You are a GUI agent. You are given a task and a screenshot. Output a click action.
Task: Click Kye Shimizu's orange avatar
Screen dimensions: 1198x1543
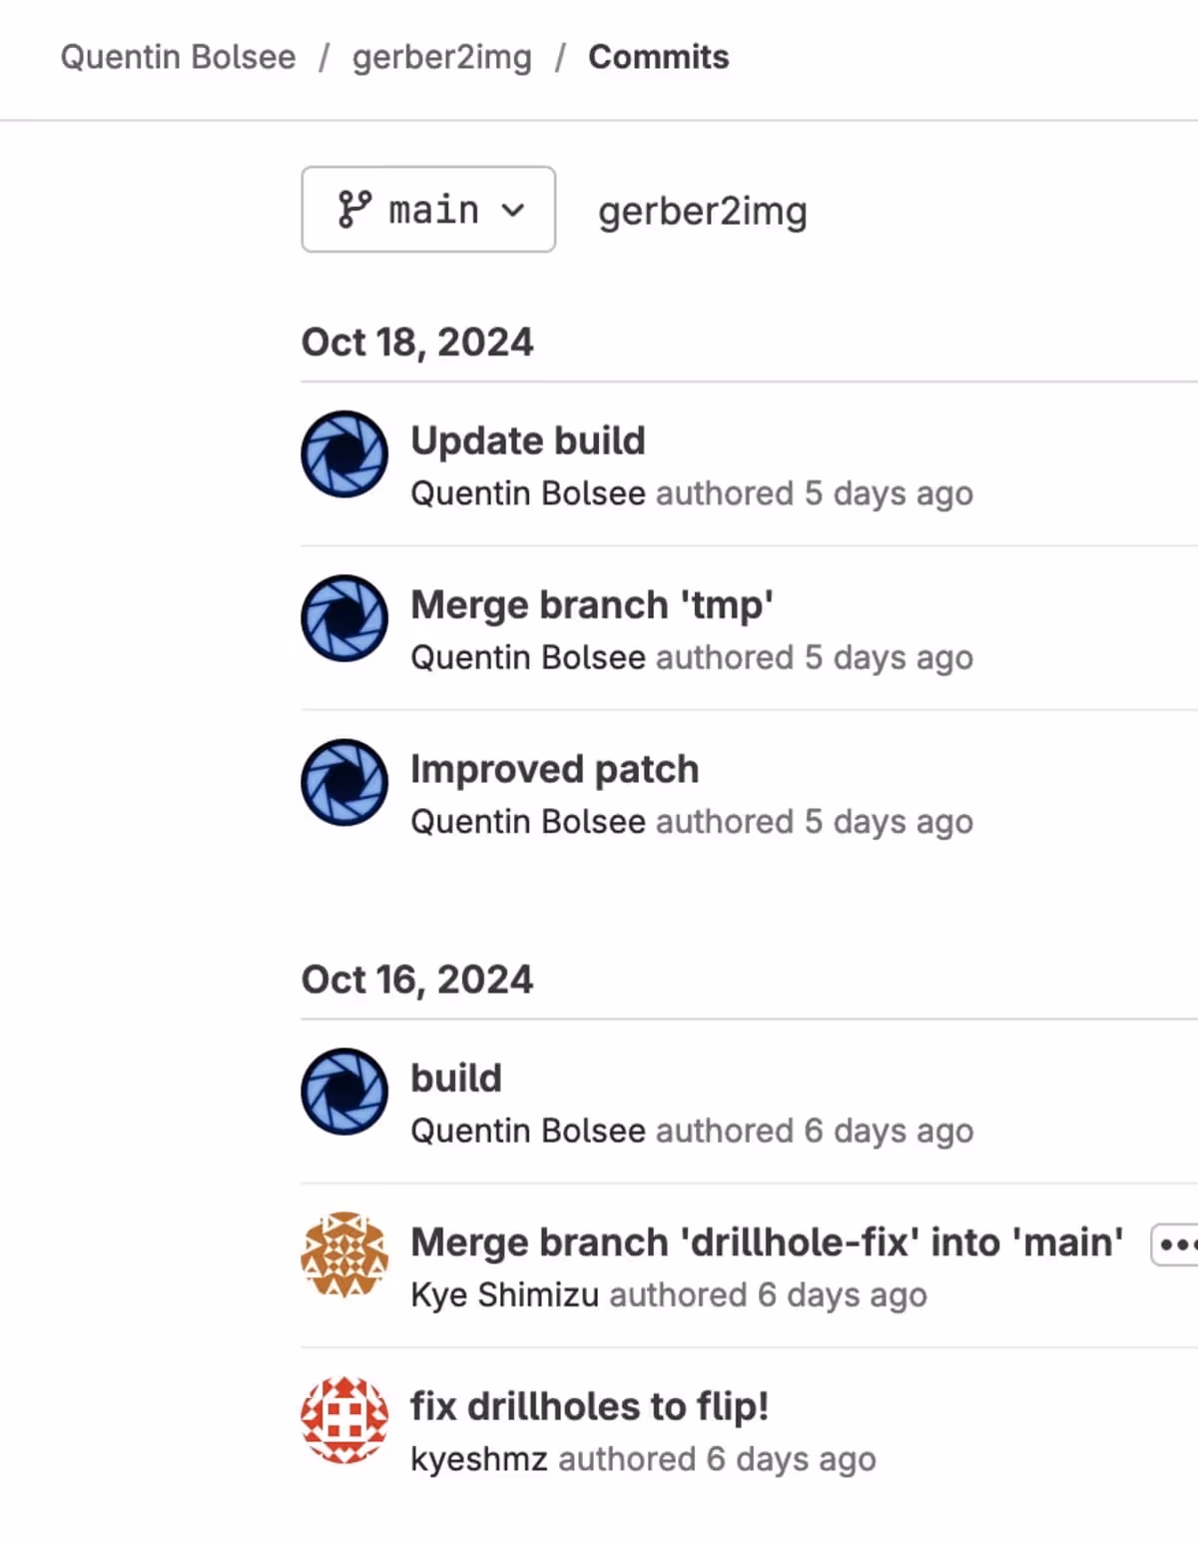(344, 1255)
